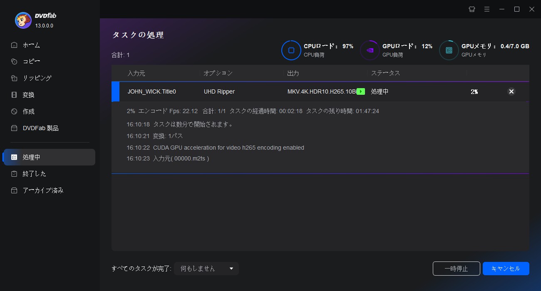541x291 pixels.
Task: Click UHD Ripper option cell
Action: pyautogui.click(x=219, y=91)
